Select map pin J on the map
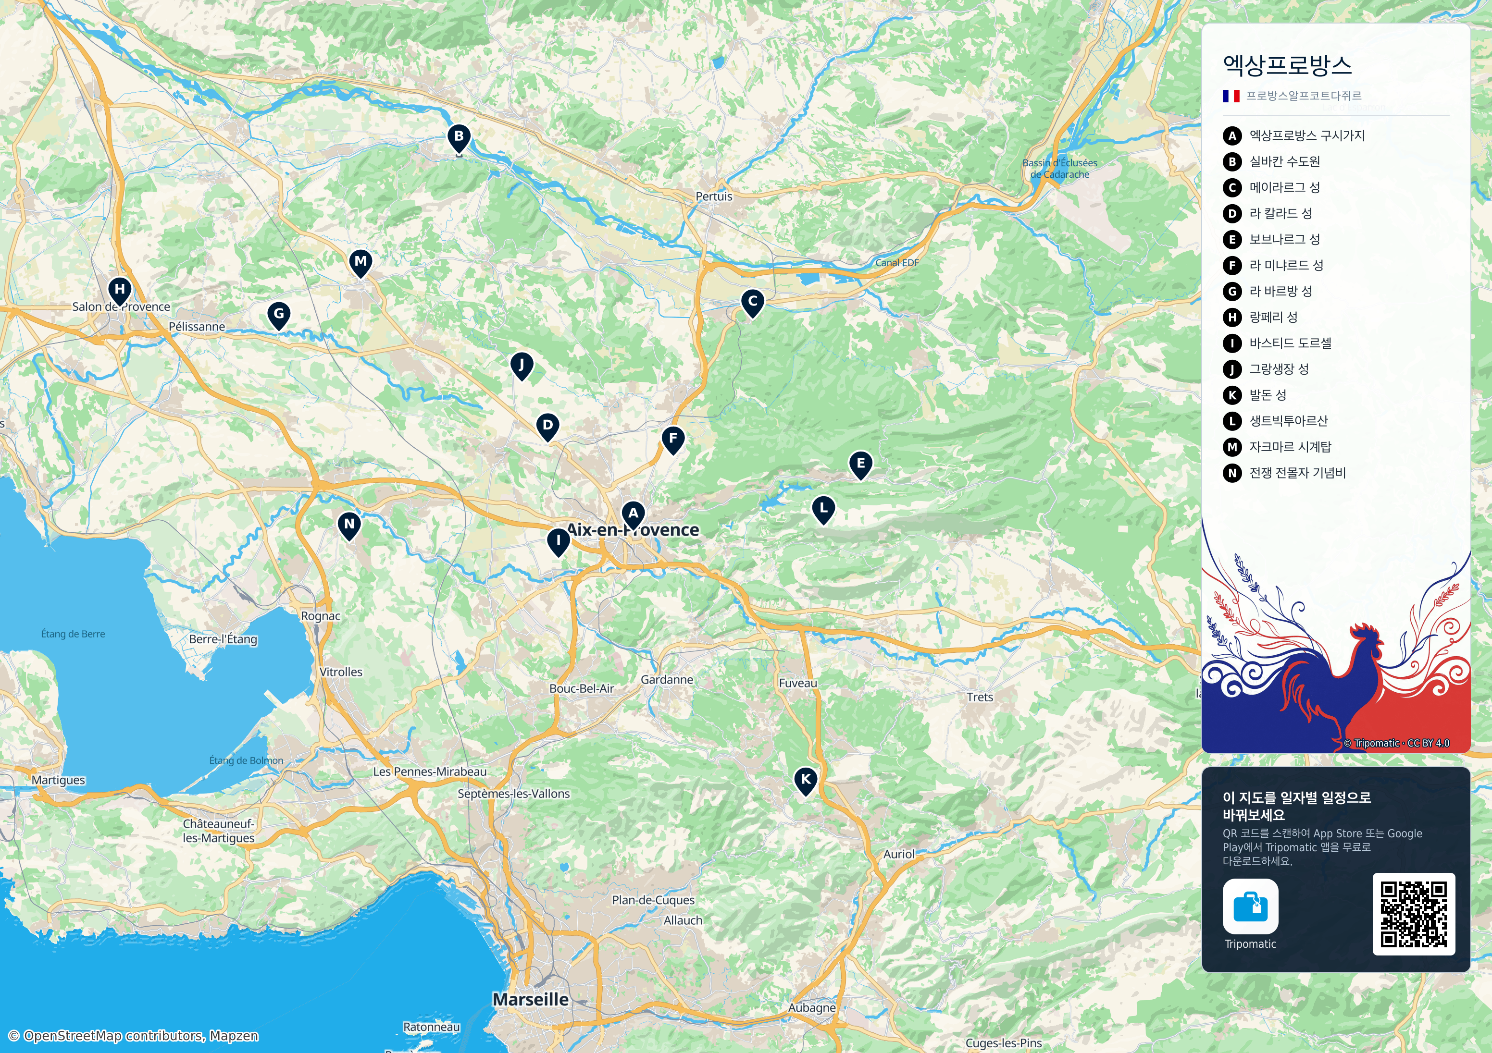This screenshot has width=1492, height=1053. click(x=522, y=367)
